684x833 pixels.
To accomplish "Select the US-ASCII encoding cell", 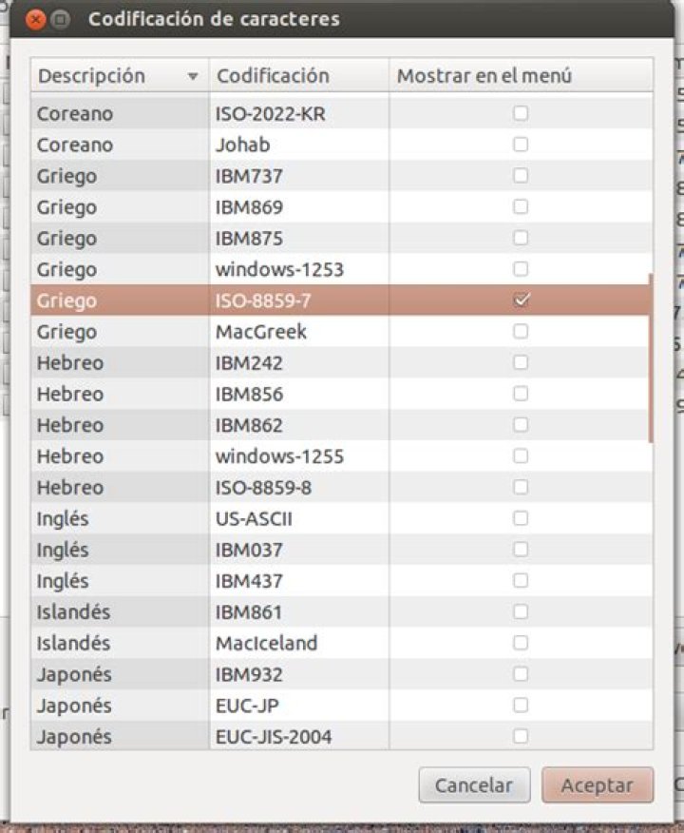I will click(299, 518).
